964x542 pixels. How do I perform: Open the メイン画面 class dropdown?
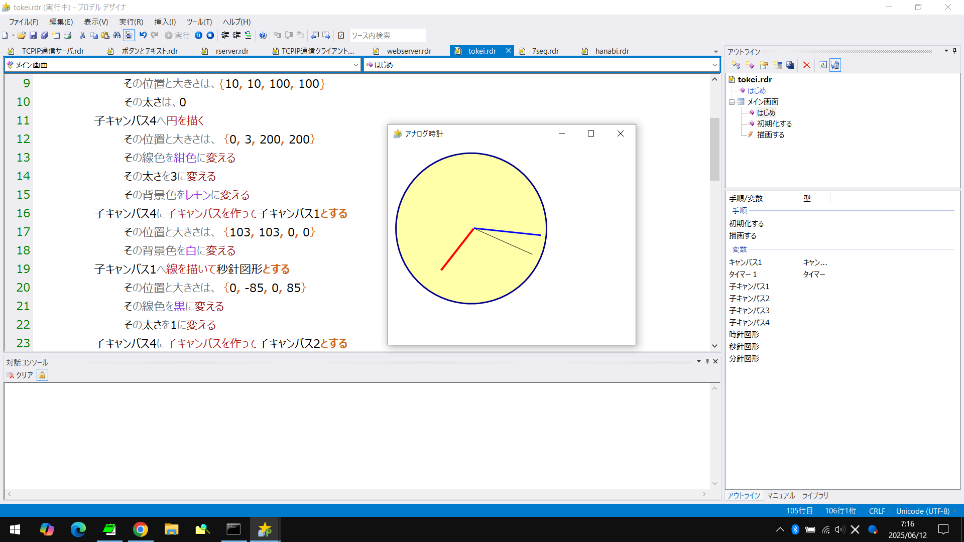click(355, 65)
